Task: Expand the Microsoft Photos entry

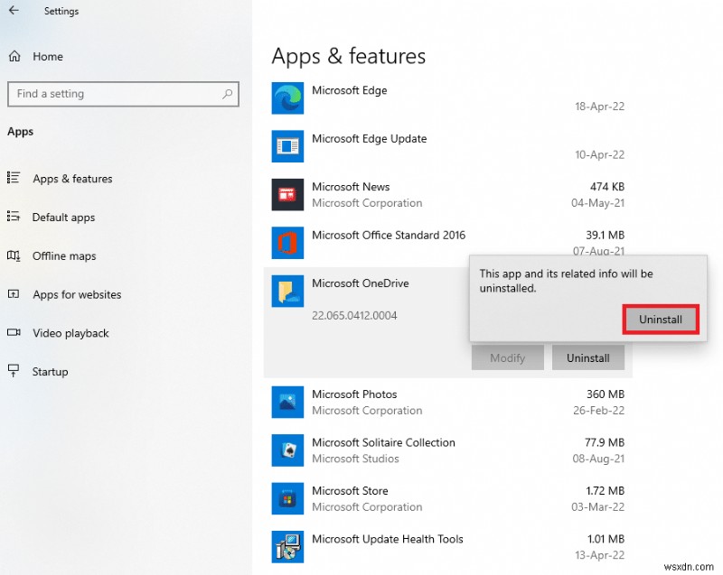Action: [x=407, y=402]
